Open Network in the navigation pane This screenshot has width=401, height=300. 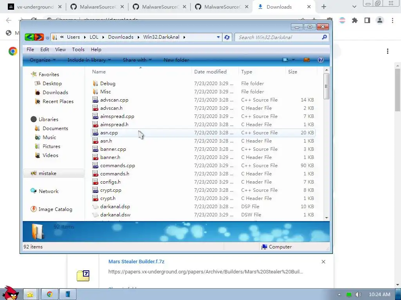pyautogui.click(x=48, y=191)
